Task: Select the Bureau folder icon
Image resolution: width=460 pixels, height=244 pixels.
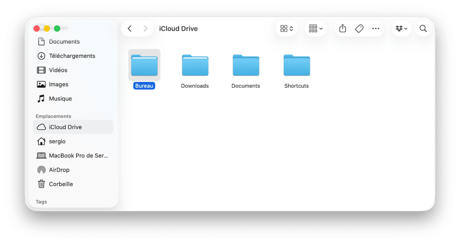Action: point(144,65)
